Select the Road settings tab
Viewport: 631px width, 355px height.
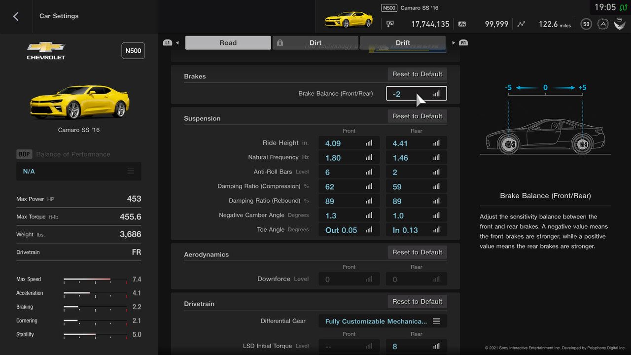click(228, 43)
